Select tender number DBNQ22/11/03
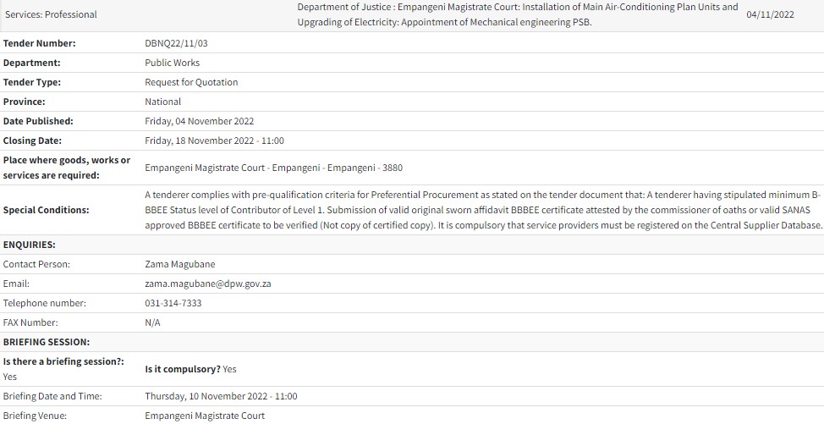The image size is (824, 424). point(176,43)
